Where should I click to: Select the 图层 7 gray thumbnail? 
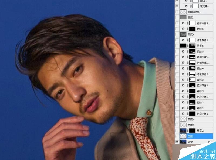click(183, 17)
